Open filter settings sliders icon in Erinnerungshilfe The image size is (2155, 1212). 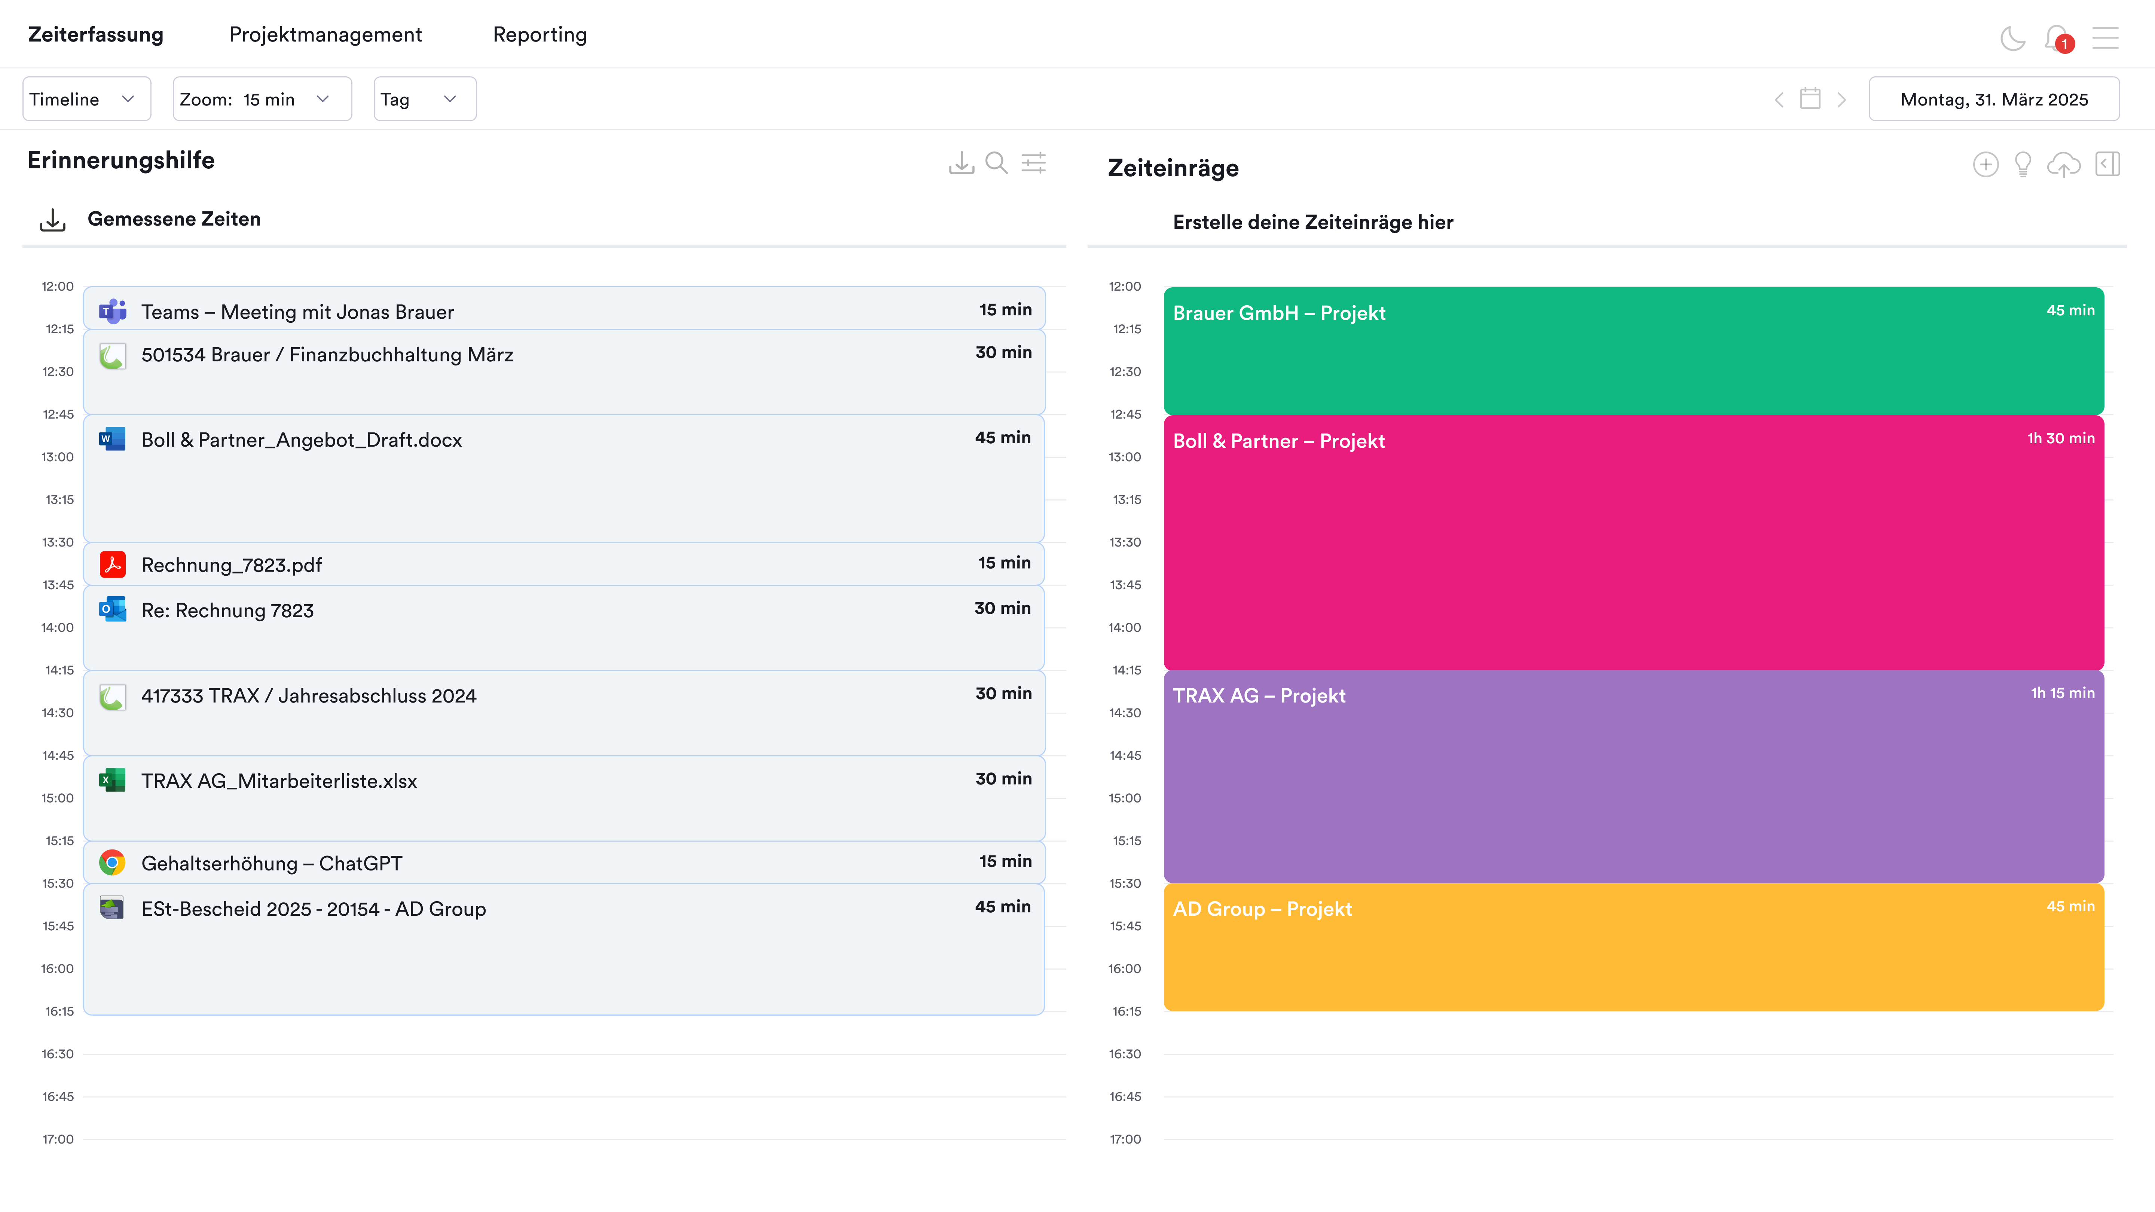tap(1034, 162)
